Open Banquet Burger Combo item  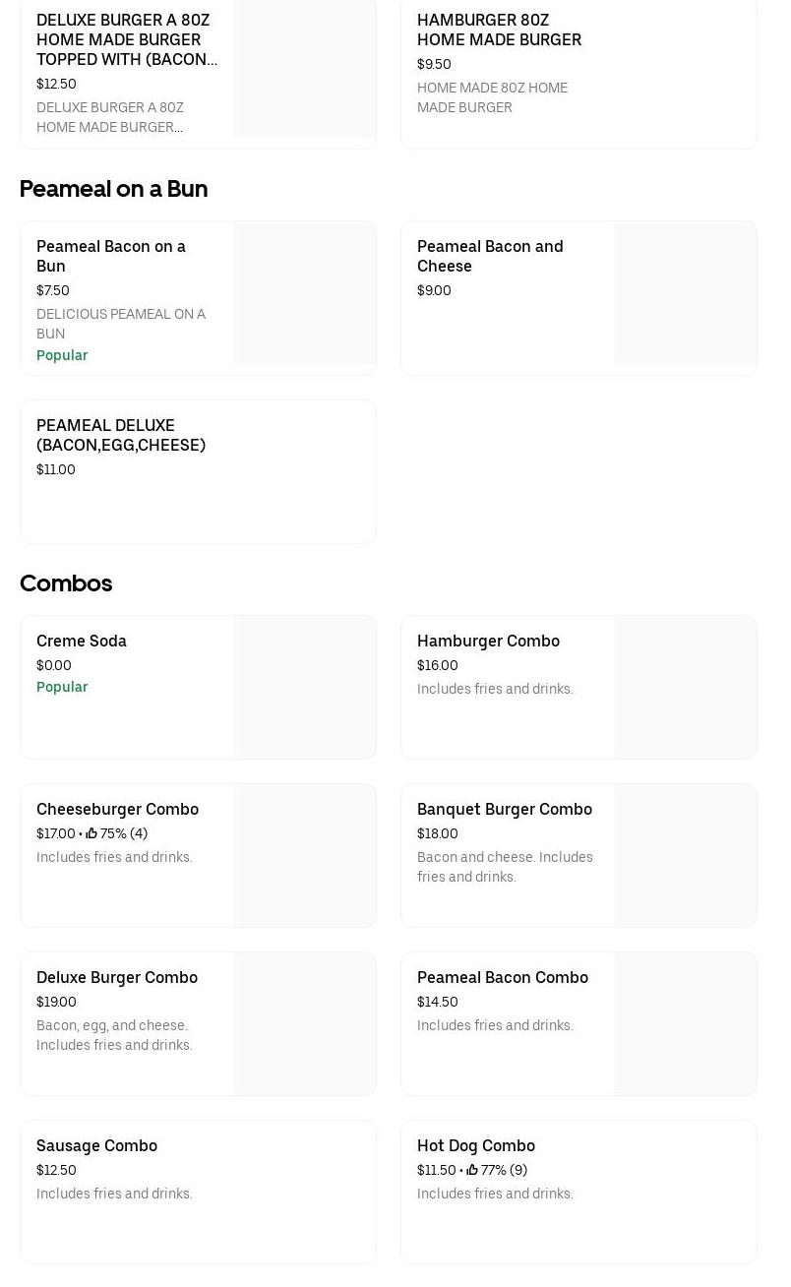505,809
